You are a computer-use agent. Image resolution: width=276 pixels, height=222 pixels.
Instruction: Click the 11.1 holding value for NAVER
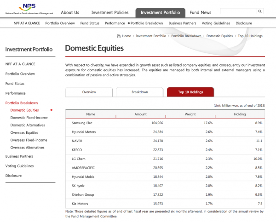coord(259,141)
